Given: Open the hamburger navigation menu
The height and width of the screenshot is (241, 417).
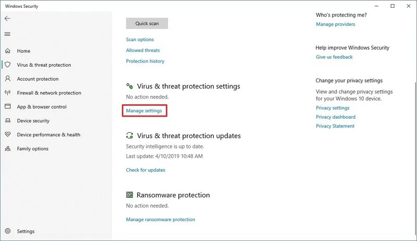Looking at the screenshot, I should (x=7, y=34).
